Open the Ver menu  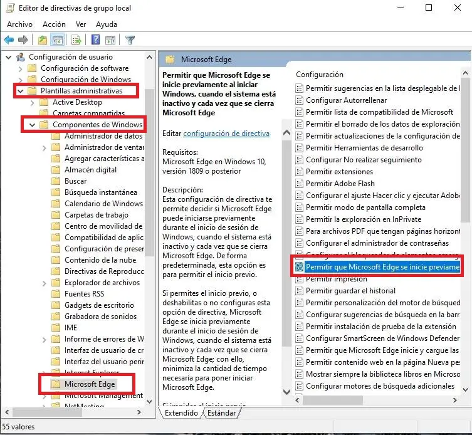[x=81, y=24]
